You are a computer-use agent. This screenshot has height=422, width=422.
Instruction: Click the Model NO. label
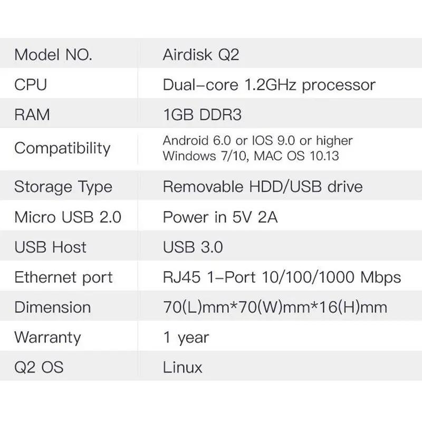tap(53, 55)
